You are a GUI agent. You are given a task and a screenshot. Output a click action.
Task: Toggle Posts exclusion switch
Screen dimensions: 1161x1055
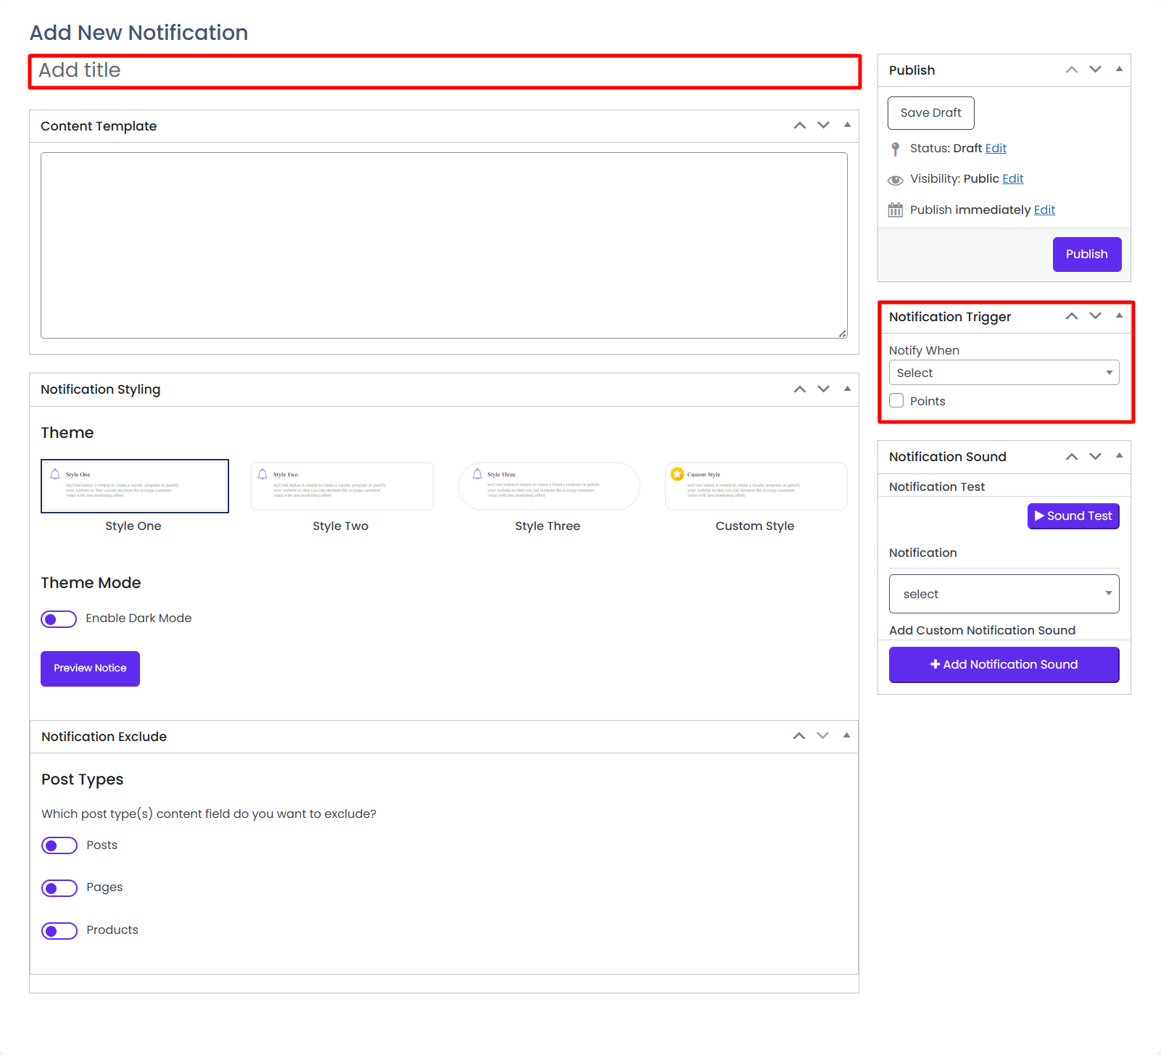(x=59, y=845)
